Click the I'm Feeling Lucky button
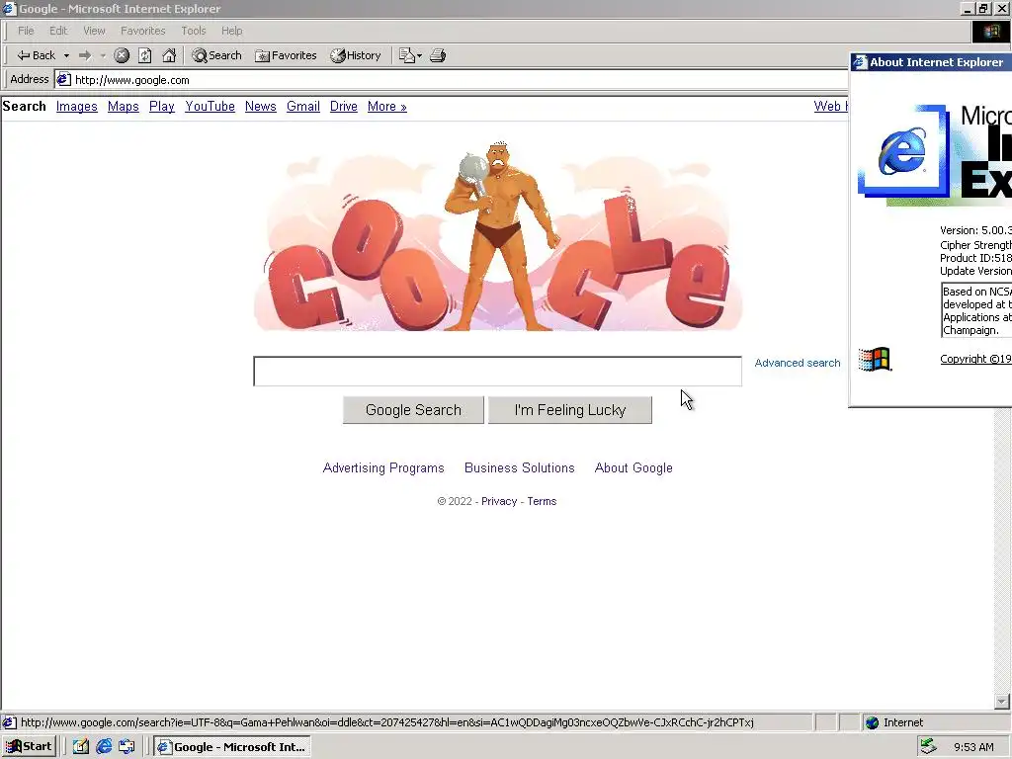The height and width of the screenshot is (759, 1012). (x=570, y=410)
